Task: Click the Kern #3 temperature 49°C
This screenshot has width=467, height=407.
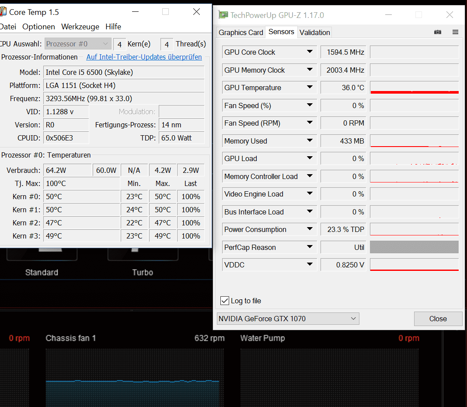Action: click(82, 236)
